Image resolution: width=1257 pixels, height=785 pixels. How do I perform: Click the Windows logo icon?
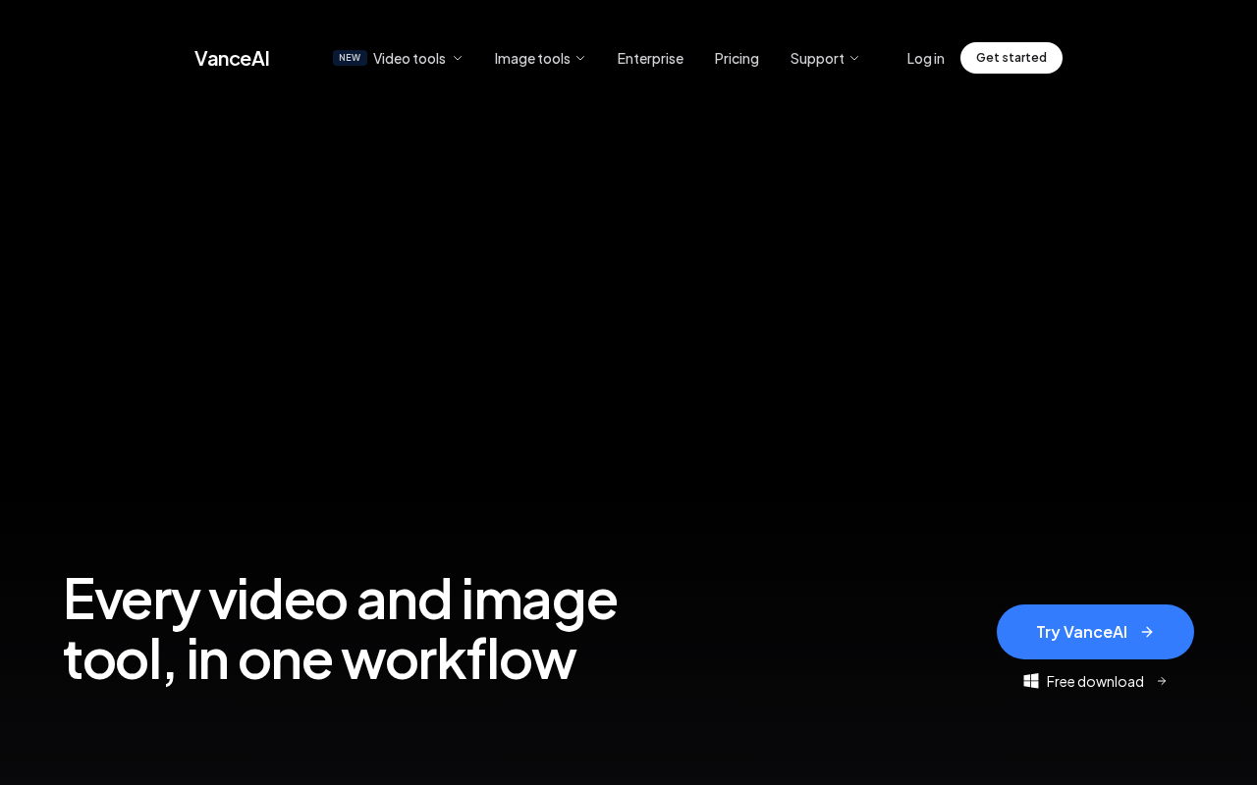(x=1031, y=681)
